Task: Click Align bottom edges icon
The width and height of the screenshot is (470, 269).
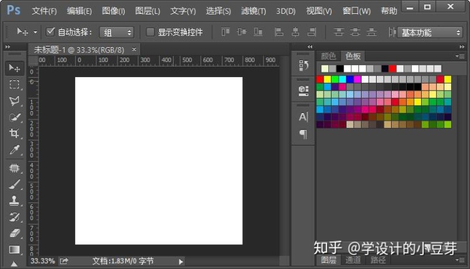Action: pyautogui.click(x=258, y=31)
